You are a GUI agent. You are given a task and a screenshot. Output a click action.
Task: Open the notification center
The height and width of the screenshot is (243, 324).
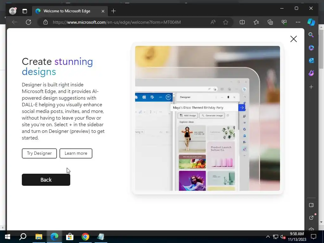pos(314,237)
